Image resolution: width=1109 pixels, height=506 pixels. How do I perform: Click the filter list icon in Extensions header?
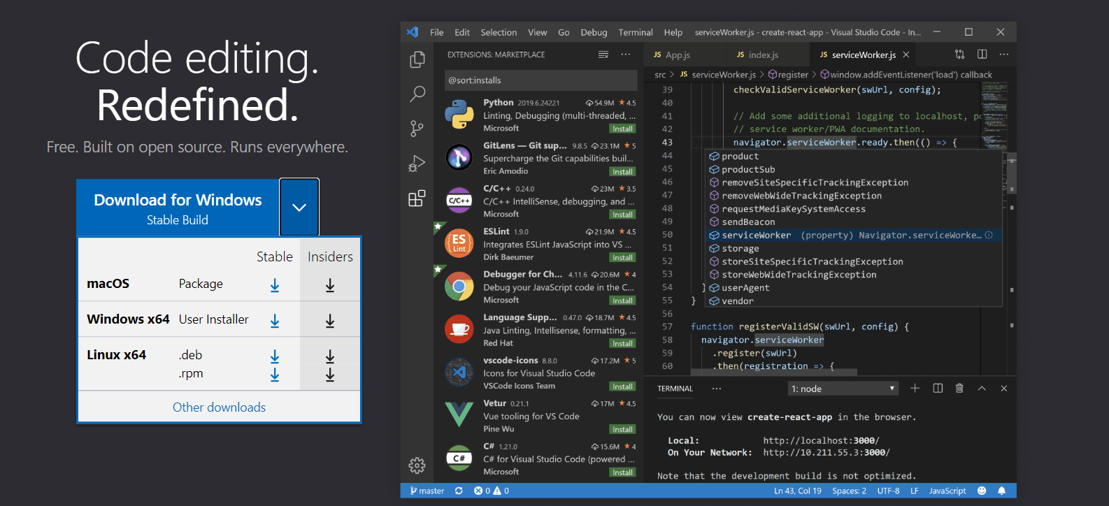pyautogui.click(x=603, y=55)
